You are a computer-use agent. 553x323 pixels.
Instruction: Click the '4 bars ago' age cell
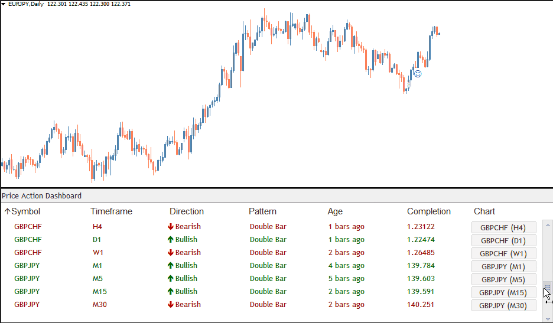(346, 266)
